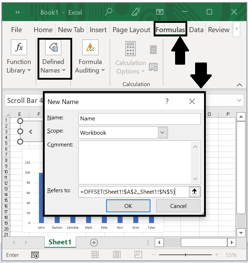The width and height of the screenshot is (248, 263).
Task: Click the Name Box showing Scroll Bar 4
Action: (24, 100)
